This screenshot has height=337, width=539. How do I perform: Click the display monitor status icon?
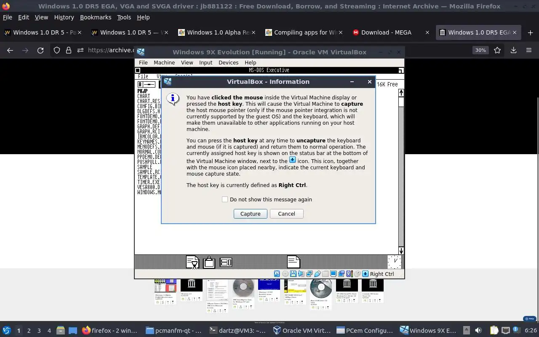coord(333,274)
